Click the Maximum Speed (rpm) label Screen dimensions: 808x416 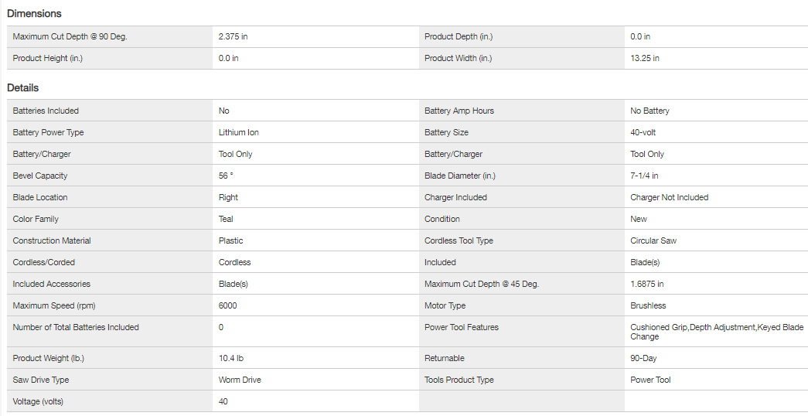54,306
